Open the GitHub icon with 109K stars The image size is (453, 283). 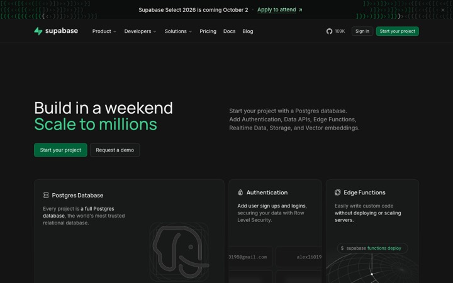pyautogui.click(x=329, y=31)
